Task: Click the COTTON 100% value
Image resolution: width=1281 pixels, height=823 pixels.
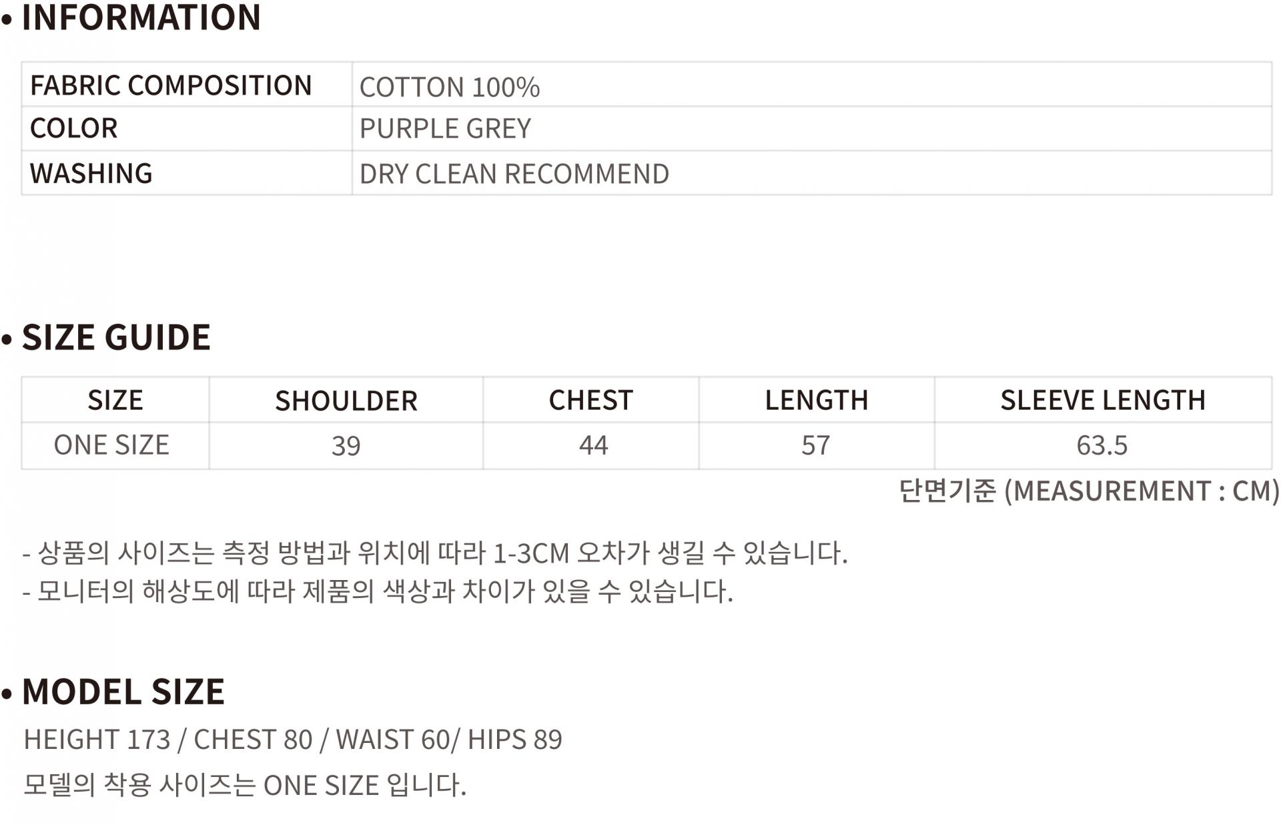Action: coord(449,87)
